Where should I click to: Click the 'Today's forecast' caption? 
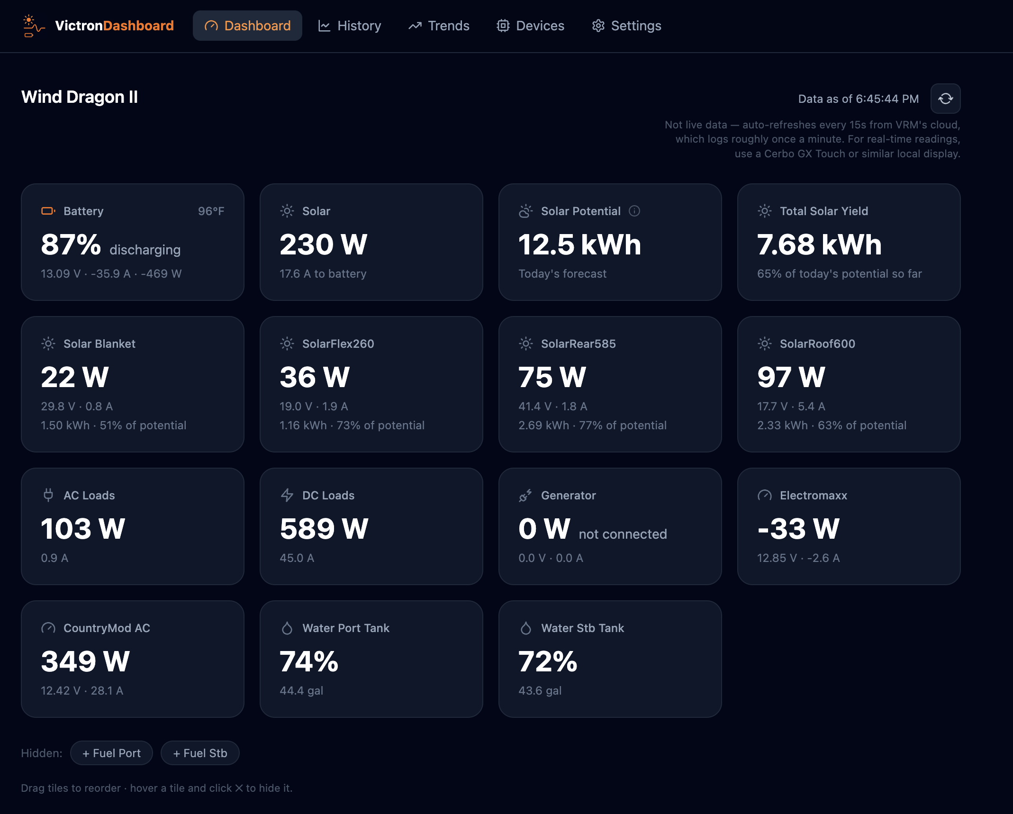coord(562,273)
